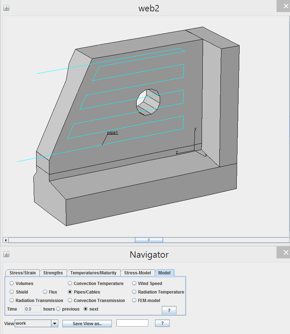Click the Java icon in the web2 title bar

(6, 8)
